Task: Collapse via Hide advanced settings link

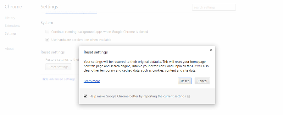Action: pyautogui.click(x=59, y=79)
